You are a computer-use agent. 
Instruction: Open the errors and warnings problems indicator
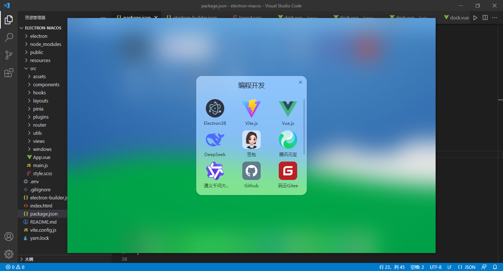pos(15,267)
